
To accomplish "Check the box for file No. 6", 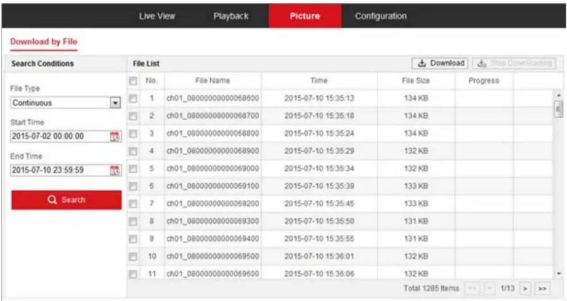I will click(x=133, y=186).
